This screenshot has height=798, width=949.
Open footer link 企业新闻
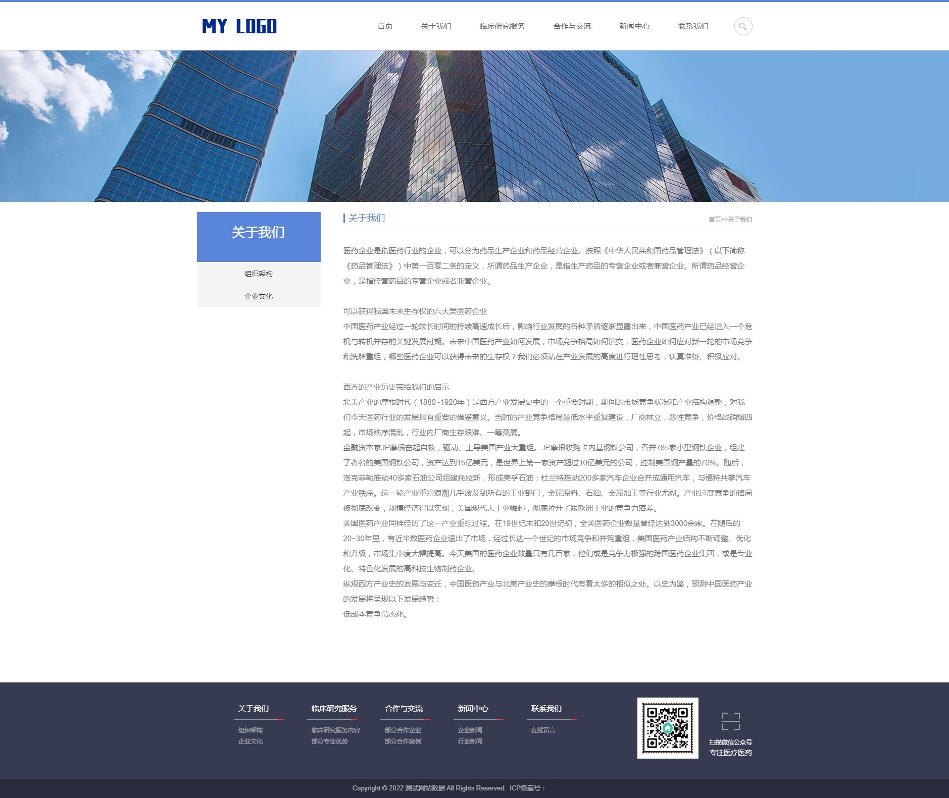point(470,730)
